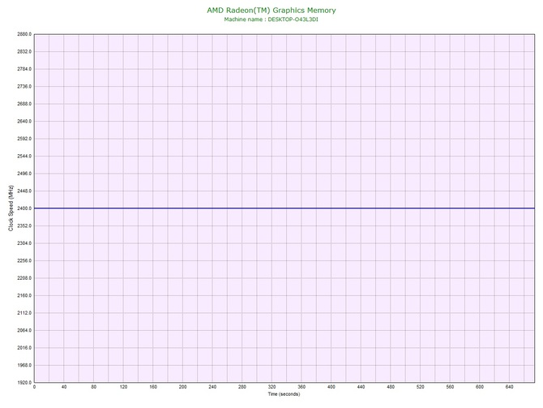This screenshot has height=408, width=543.
Task: Click the 640 tick on the time axis
Action: 510,387
